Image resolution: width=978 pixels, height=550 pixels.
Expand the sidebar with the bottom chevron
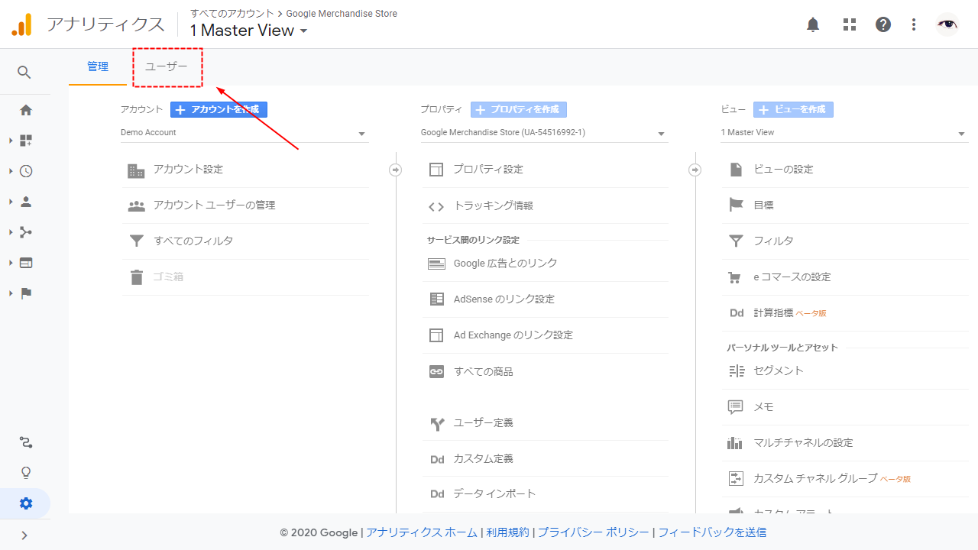point(24,535)
